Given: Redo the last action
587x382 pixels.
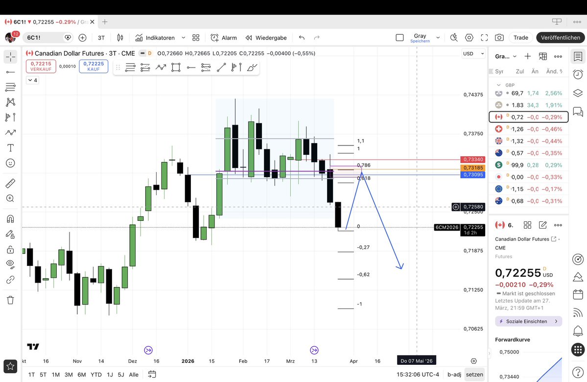Looking at the screenshot, I should coord(317,37).
